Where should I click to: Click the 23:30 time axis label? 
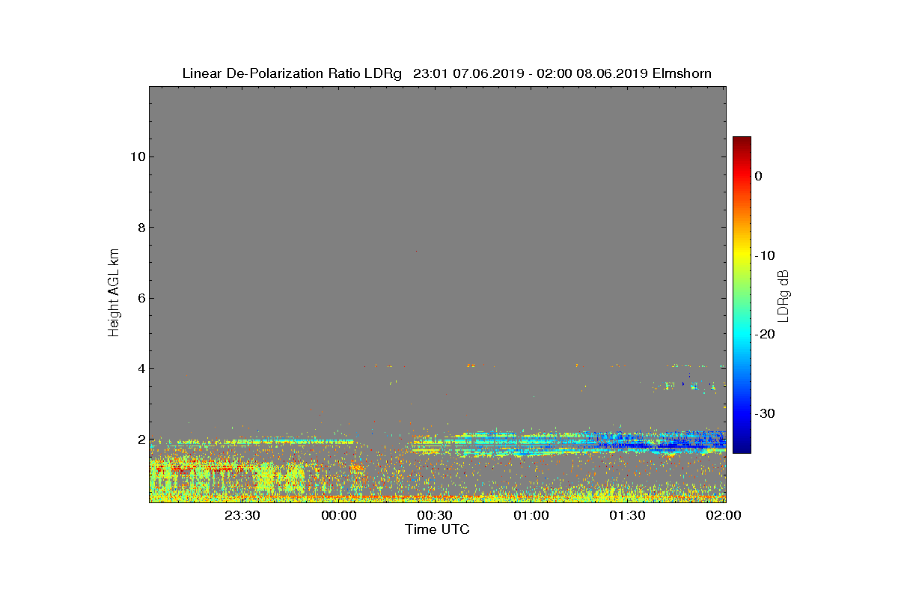tap(242, 516)
